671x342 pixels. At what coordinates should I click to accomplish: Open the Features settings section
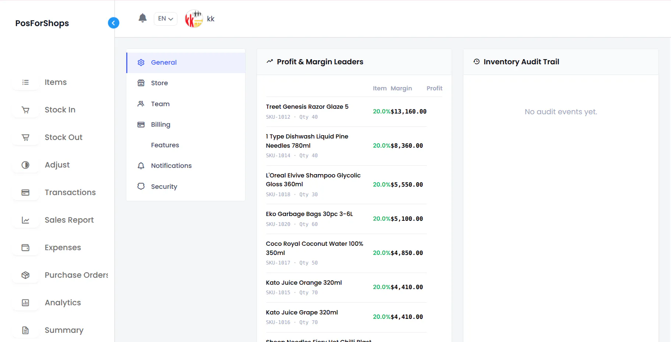click(x=186, y=145)
